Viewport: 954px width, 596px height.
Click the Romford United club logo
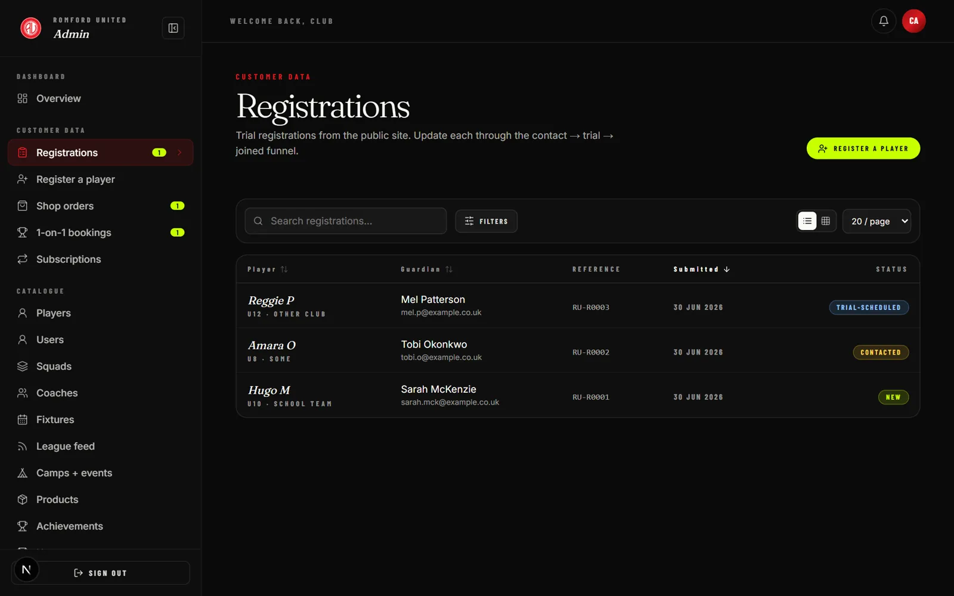pyautogui.click(x=31, y=27)
